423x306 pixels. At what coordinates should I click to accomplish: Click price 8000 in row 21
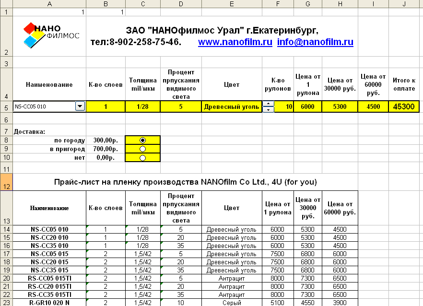click(278, 286)
